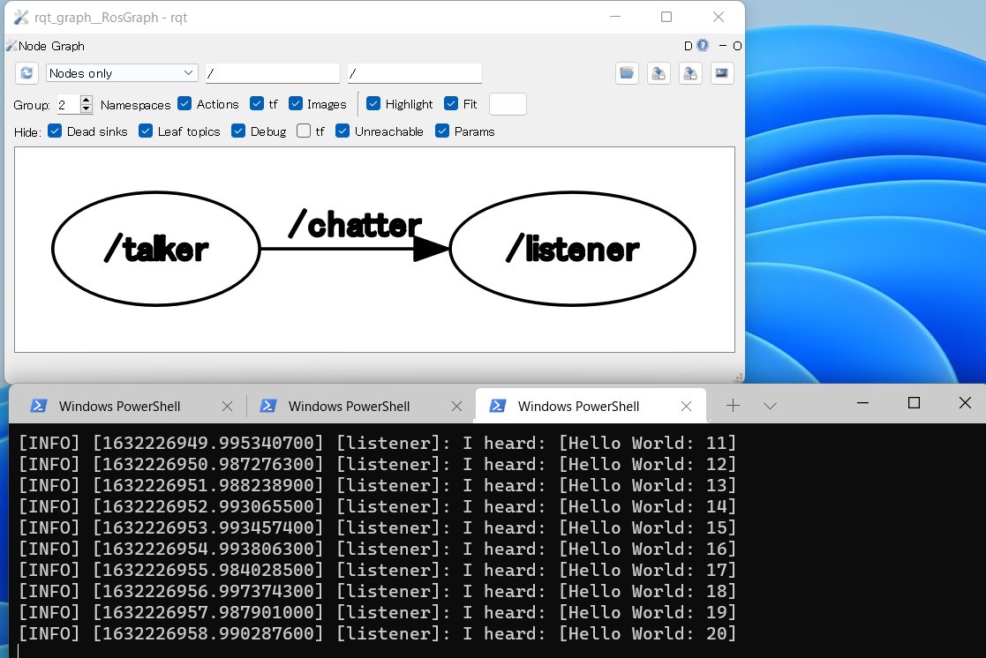Select the /listener node ellipse
The height and width of the screenshot is (658, 986).
[573, 249]
